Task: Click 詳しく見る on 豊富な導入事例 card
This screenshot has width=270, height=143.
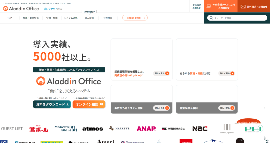Action: tap(226, 108)
